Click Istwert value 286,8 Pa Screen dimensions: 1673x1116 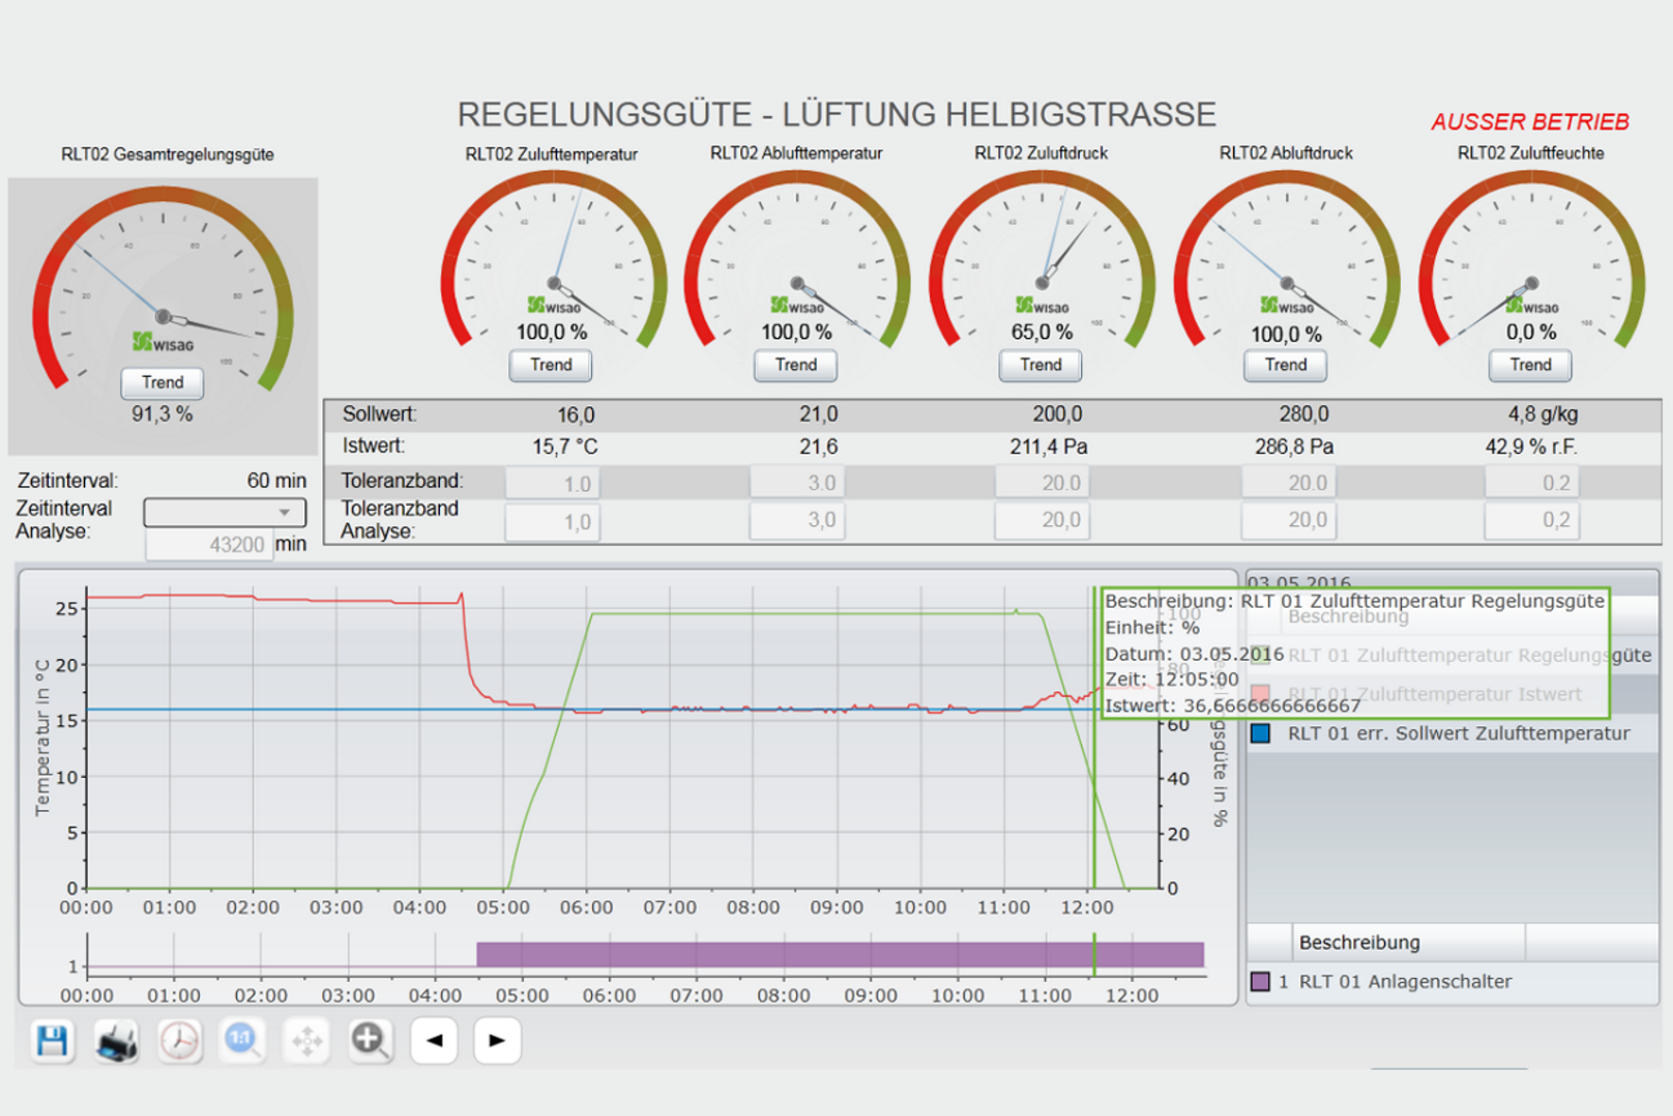1293,447
